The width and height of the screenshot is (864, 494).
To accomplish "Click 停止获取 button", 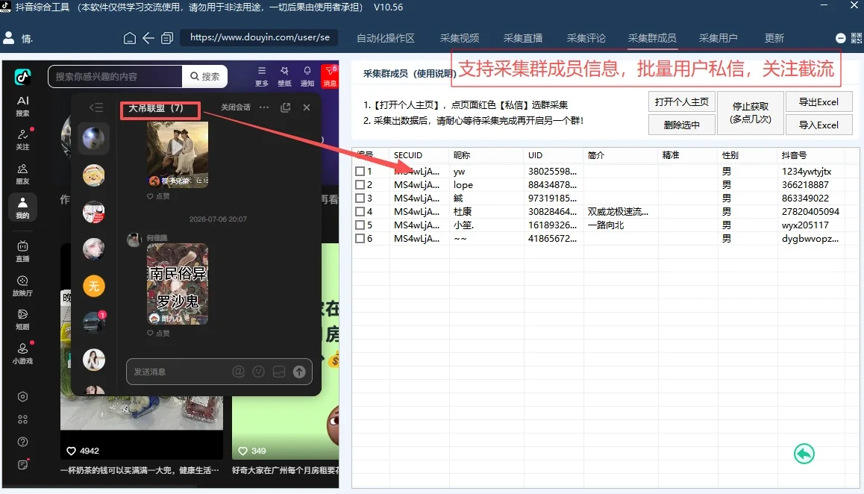I will click(x=751, y=113).
